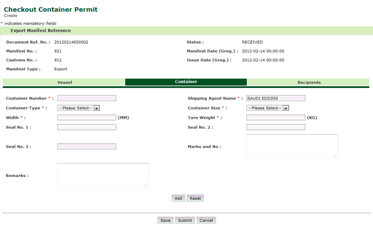The width and height of the screenshot is (373, 230).
Task: Click the Seal No. 2 text box
Action: [x=275, y=127]
